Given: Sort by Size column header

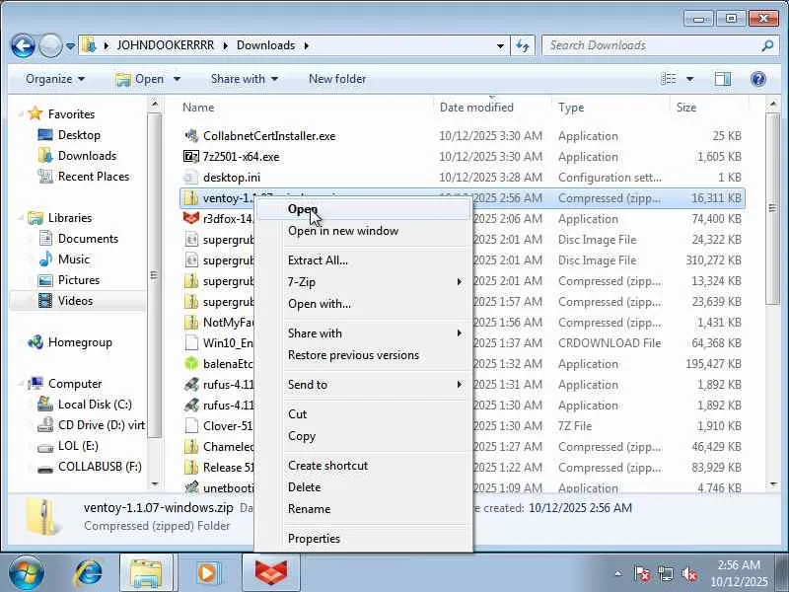Looking at the screenshot, I should (686, 108).
